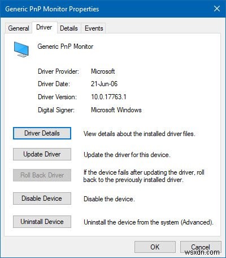226x258 pixels.
Task: Click 'Update the driver for this device.' text
Action: tap(127, 155)
